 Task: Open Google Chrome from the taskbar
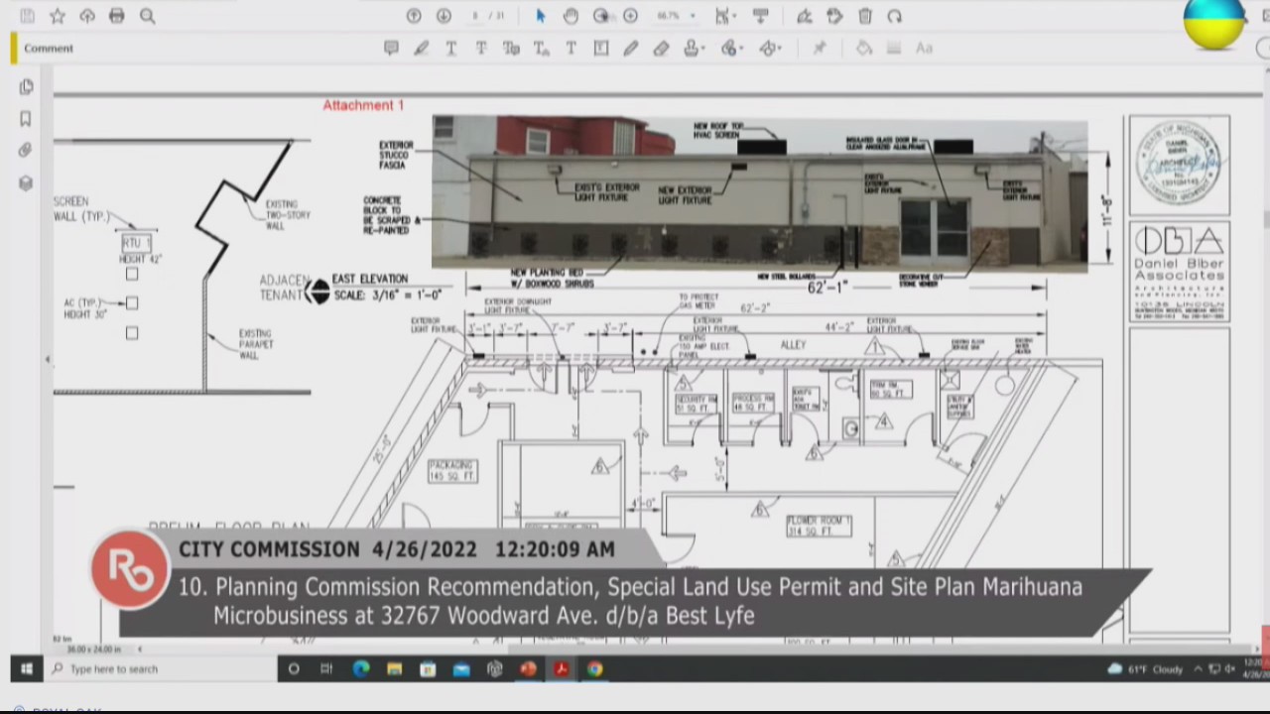pyautogui.click(x=594, y=669)
